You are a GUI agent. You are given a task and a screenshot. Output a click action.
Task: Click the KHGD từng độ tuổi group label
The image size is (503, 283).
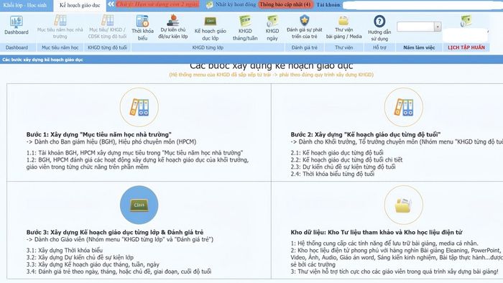pos(107,47)
